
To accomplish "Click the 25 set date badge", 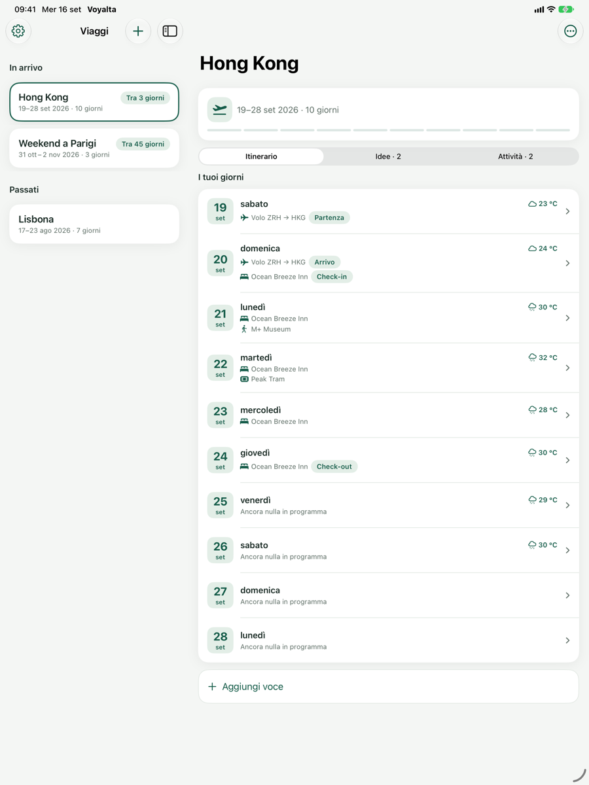I will pos(220,505).
